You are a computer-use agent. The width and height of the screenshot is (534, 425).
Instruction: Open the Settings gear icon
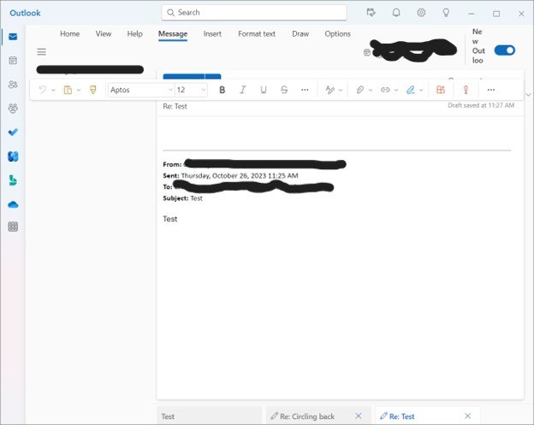pyautogui.click(x=421, y=13)
